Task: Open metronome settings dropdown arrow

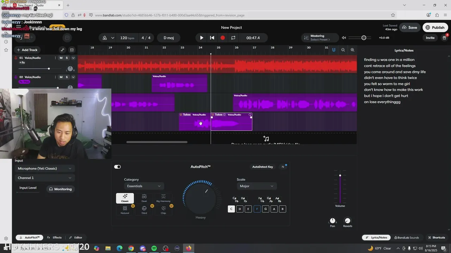Action: click(113, 38)
